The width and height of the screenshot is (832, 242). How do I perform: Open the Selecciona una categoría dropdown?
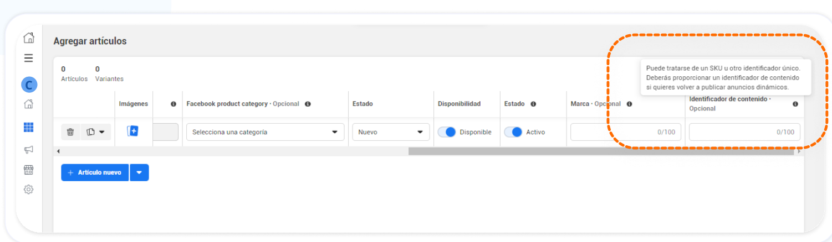coord(264,132)
